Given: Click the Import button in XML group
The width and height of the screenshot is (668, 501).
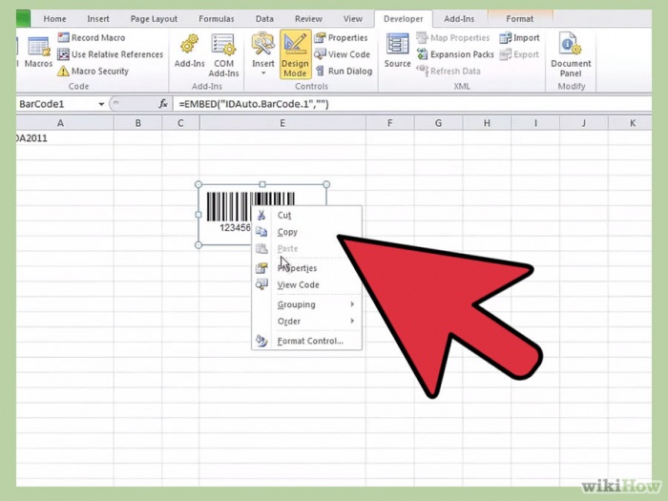Looking at the screenshot, I should pos(520,38).
